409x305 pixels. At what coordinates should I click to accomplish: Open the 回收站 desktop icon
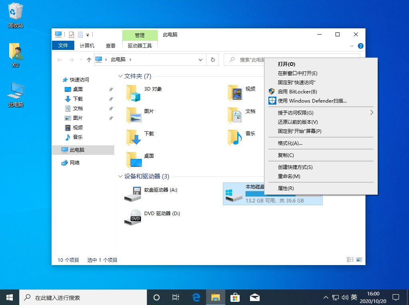pyautogui.click(x=16, y=15)
